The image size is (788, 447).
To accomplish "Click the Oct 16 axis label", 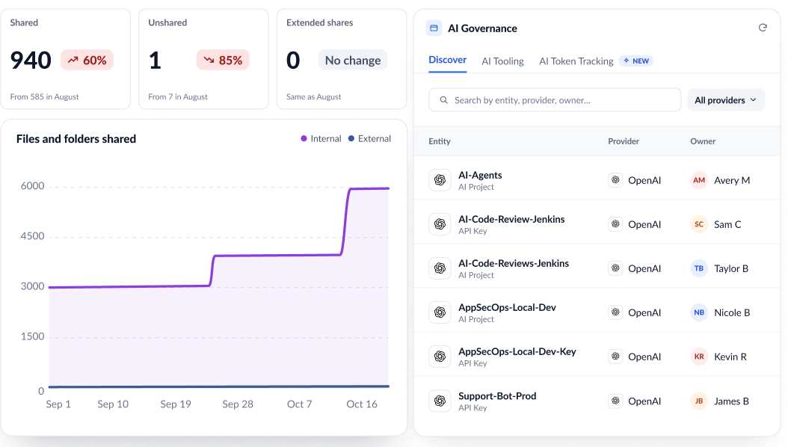I will pyautogui.click(x=361, y=404).
